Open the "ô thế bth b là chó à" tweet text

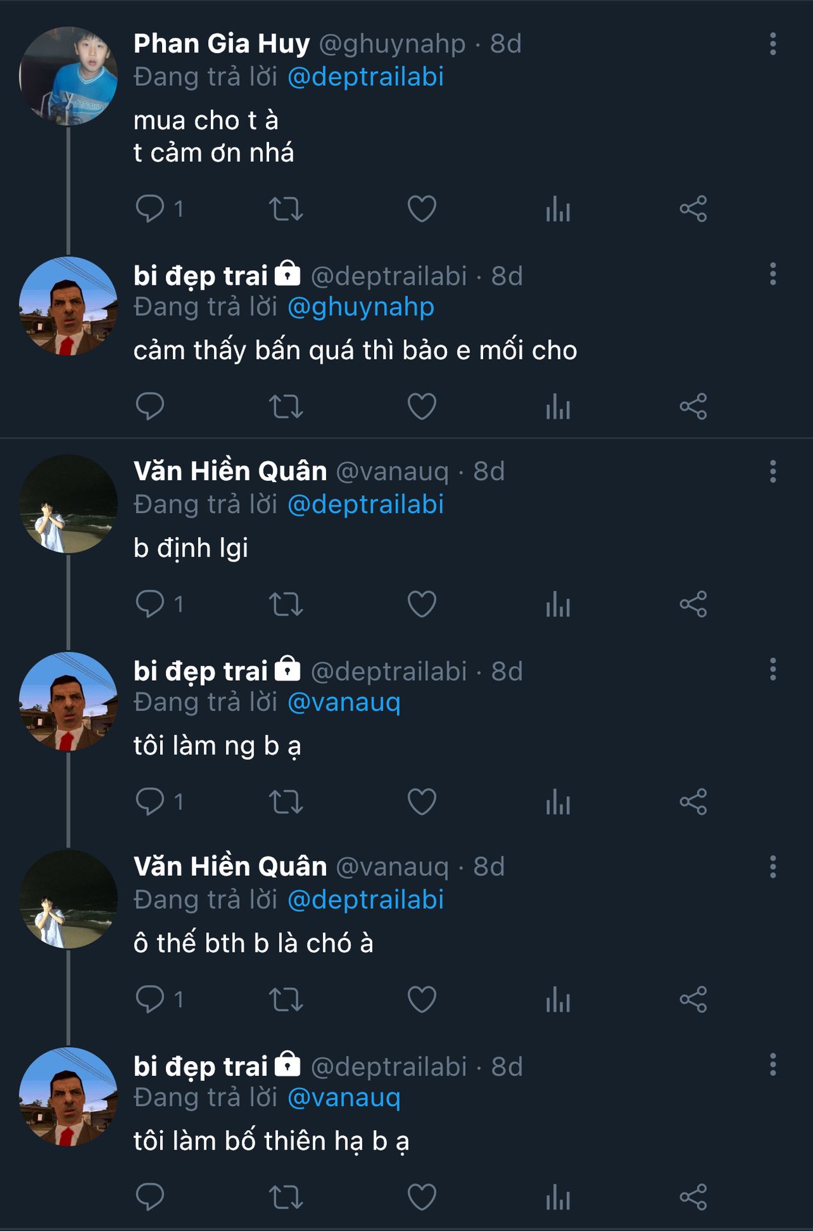[253, 943]
